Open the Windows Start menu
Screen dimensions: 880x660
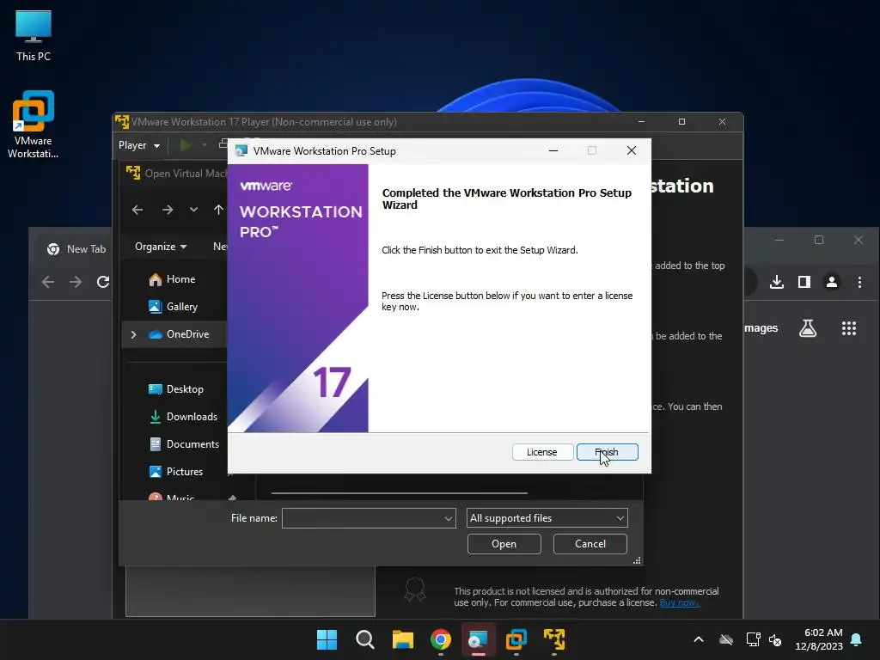[x=327, y=639]
